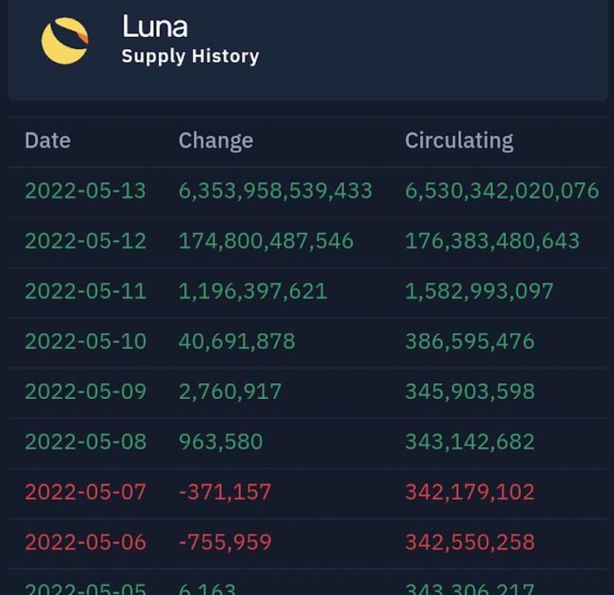This screenshot has height=595, width=614.
Task: Select the 2022-05-11 date row
Action: (x=85, y=292)
